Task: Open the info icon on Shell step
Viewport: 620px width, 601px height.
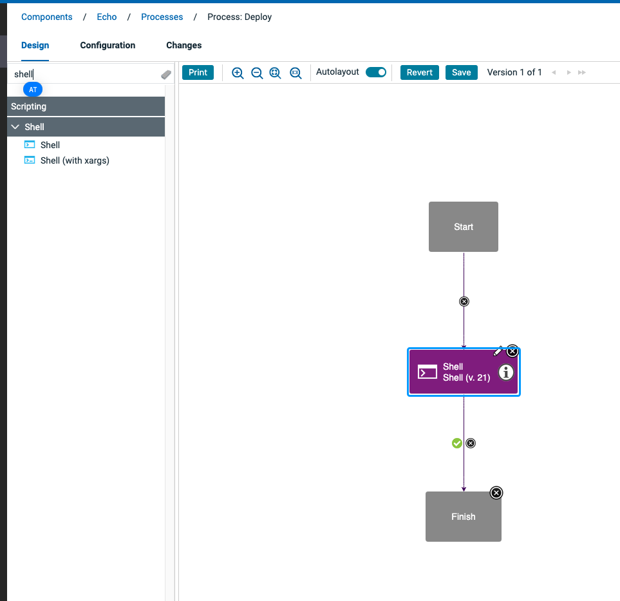Action: point(506,372)
